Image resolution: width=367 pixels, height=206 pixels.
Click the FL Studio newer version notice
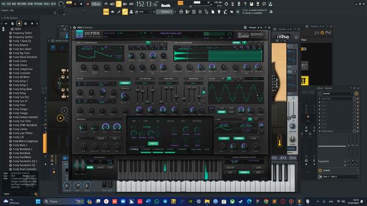coord(255,11)
